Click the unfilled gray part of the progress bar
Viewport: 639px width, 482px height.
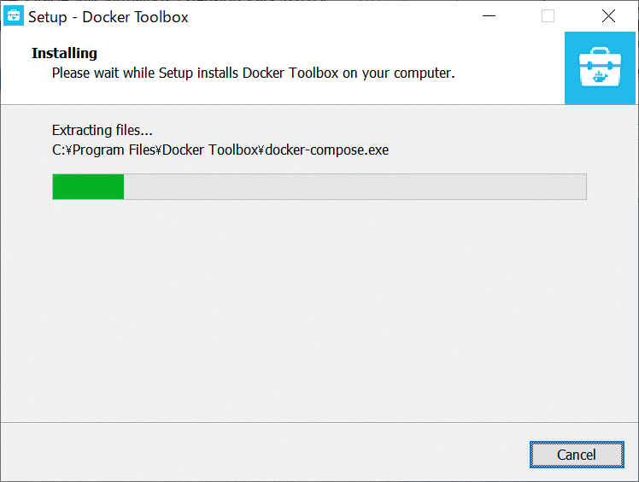355,187
